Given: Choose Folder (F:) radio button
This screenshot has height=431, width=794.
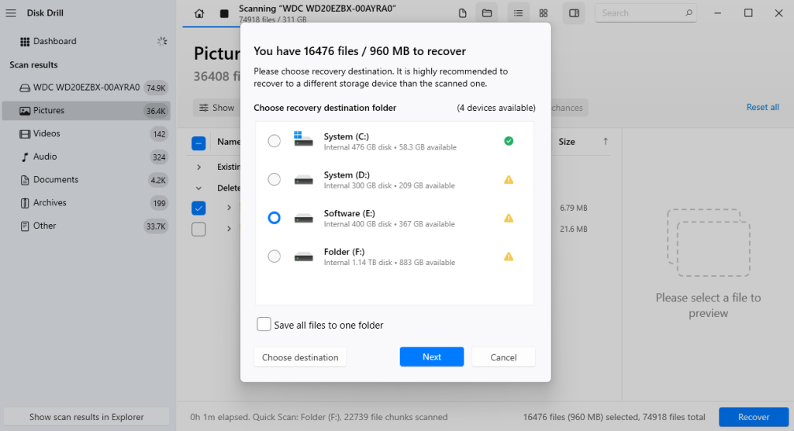Looking at the screenshot, I should coord(274,257).
